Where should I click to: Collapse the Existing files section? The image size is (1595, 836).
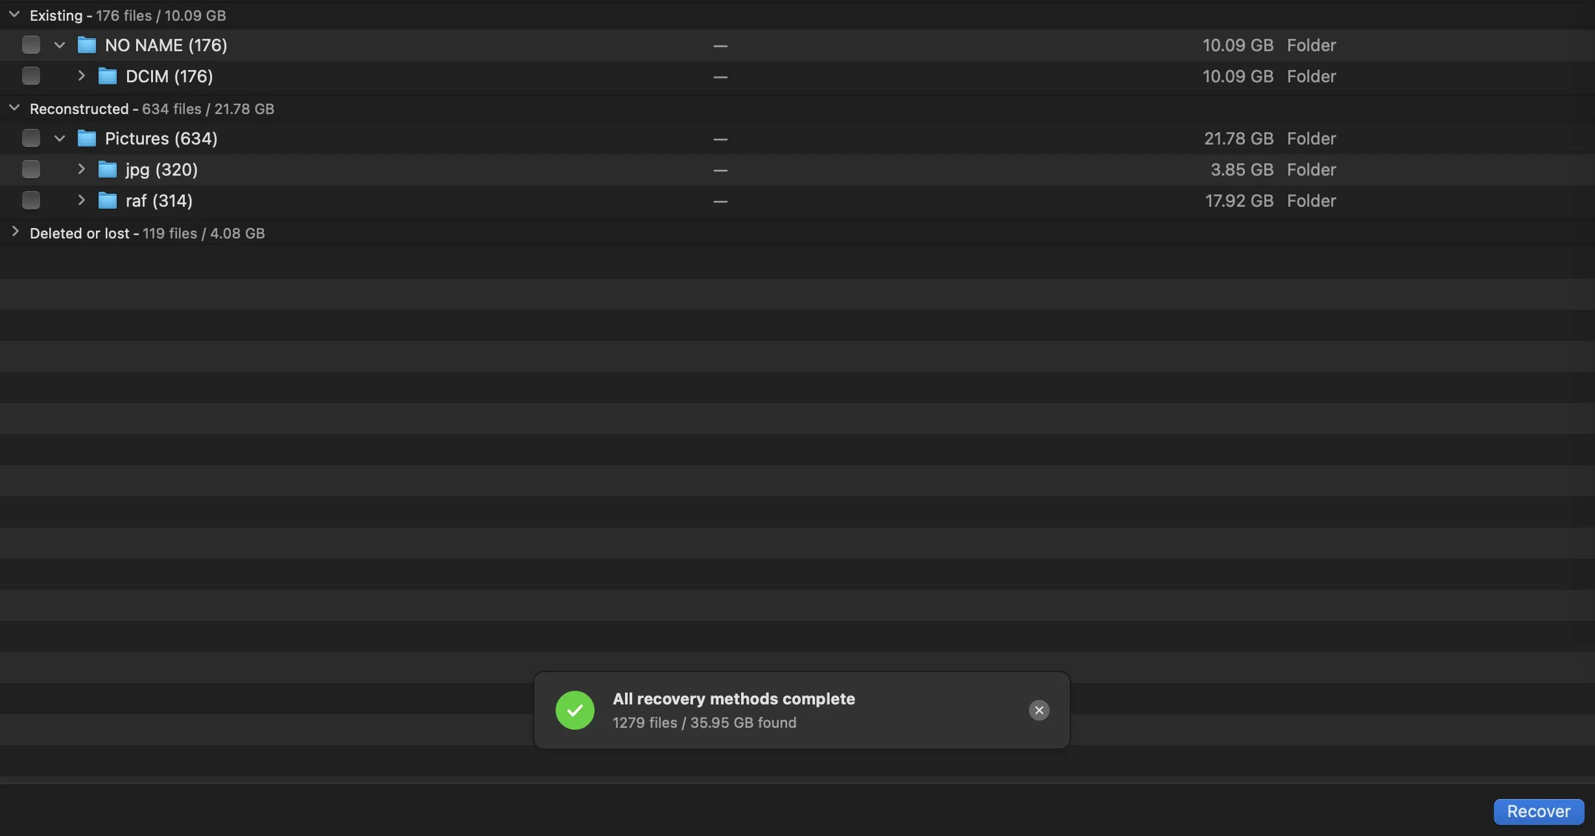[x=13, y=14]
